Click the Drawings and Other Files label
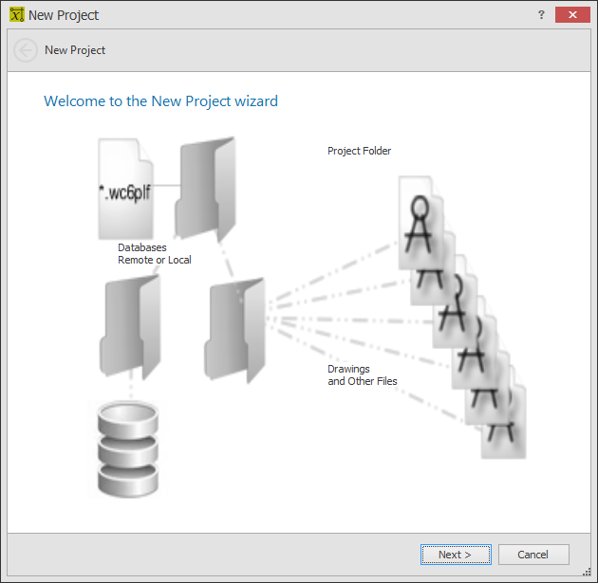The height and width of the screenshot is (583, 598). [363, 375]
